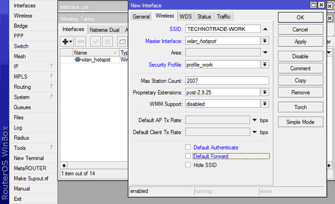Close the New Interface dialog
The width and height of the screenshot is (335, 204).
(321, 5)
